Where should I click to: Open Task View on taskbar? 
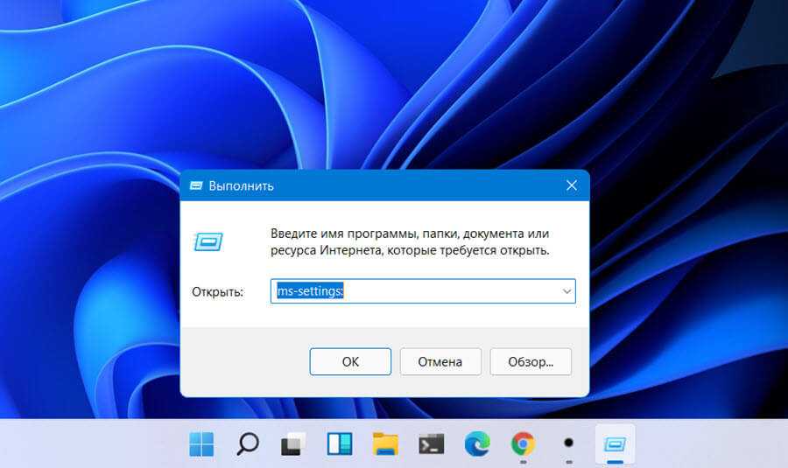[x=293, y=444]
